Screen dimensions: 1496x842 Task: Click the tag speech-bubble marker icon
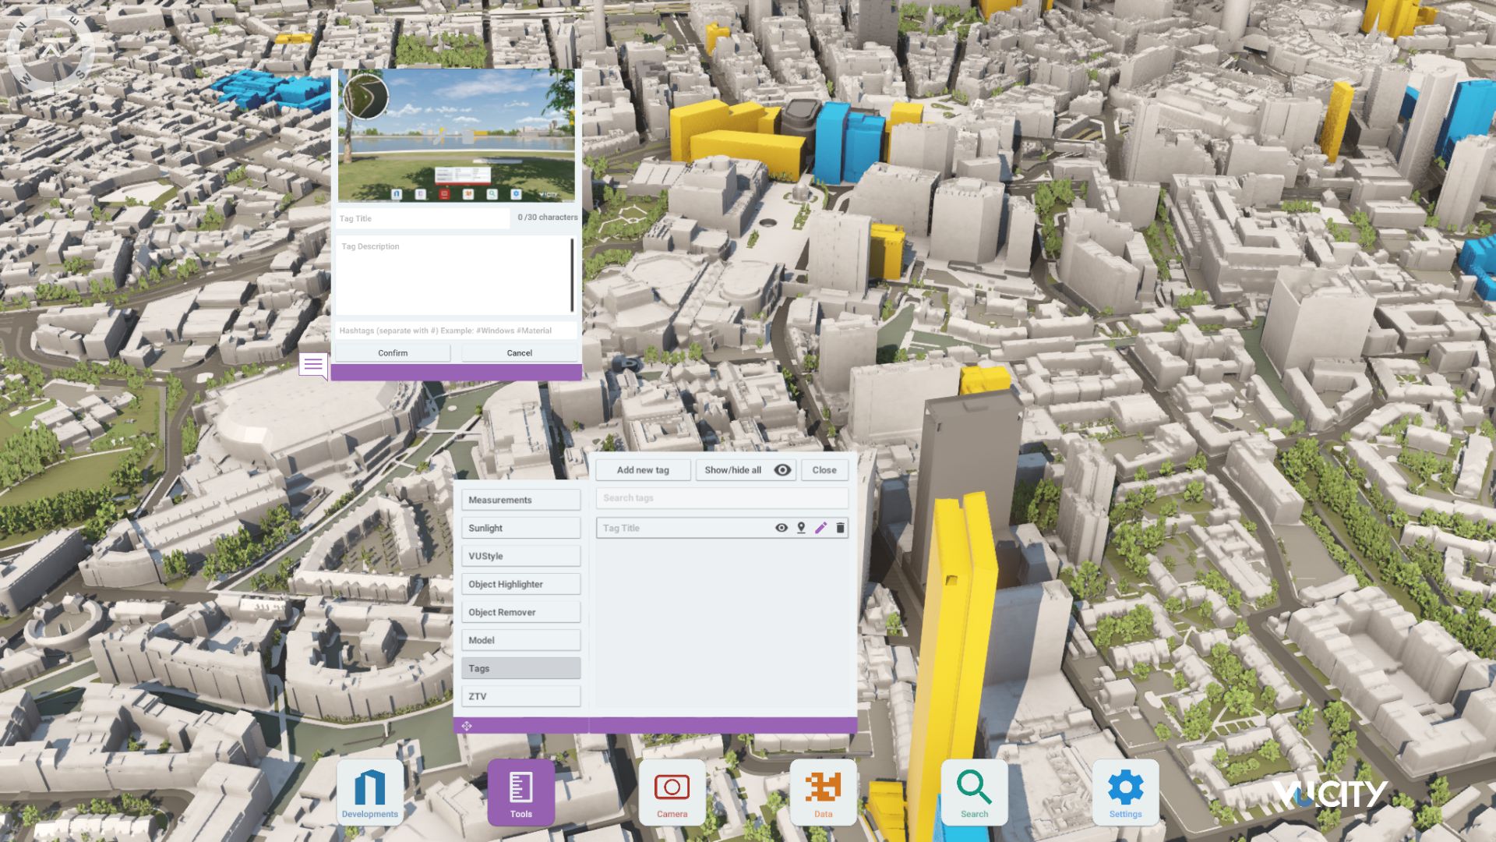pos(313,365)
